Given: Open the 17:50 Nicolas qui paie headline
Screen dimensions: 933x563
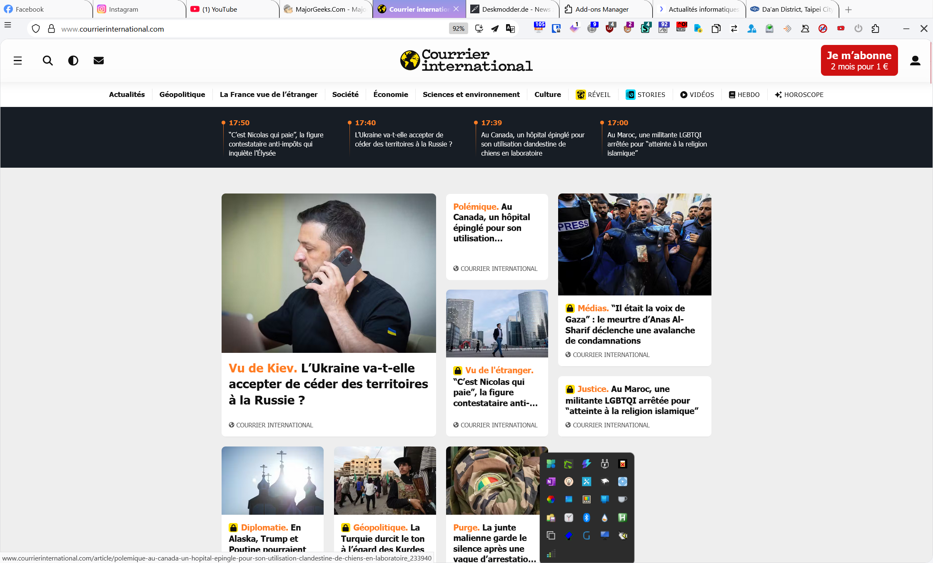Looking at the screenshot, I should (x=276, y=144).
